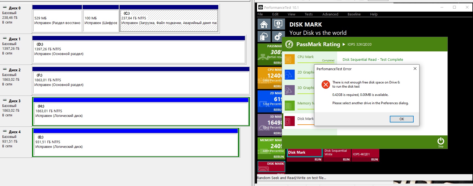
Task: Confirm the error with OK button
Action: [x=401, y=119]
